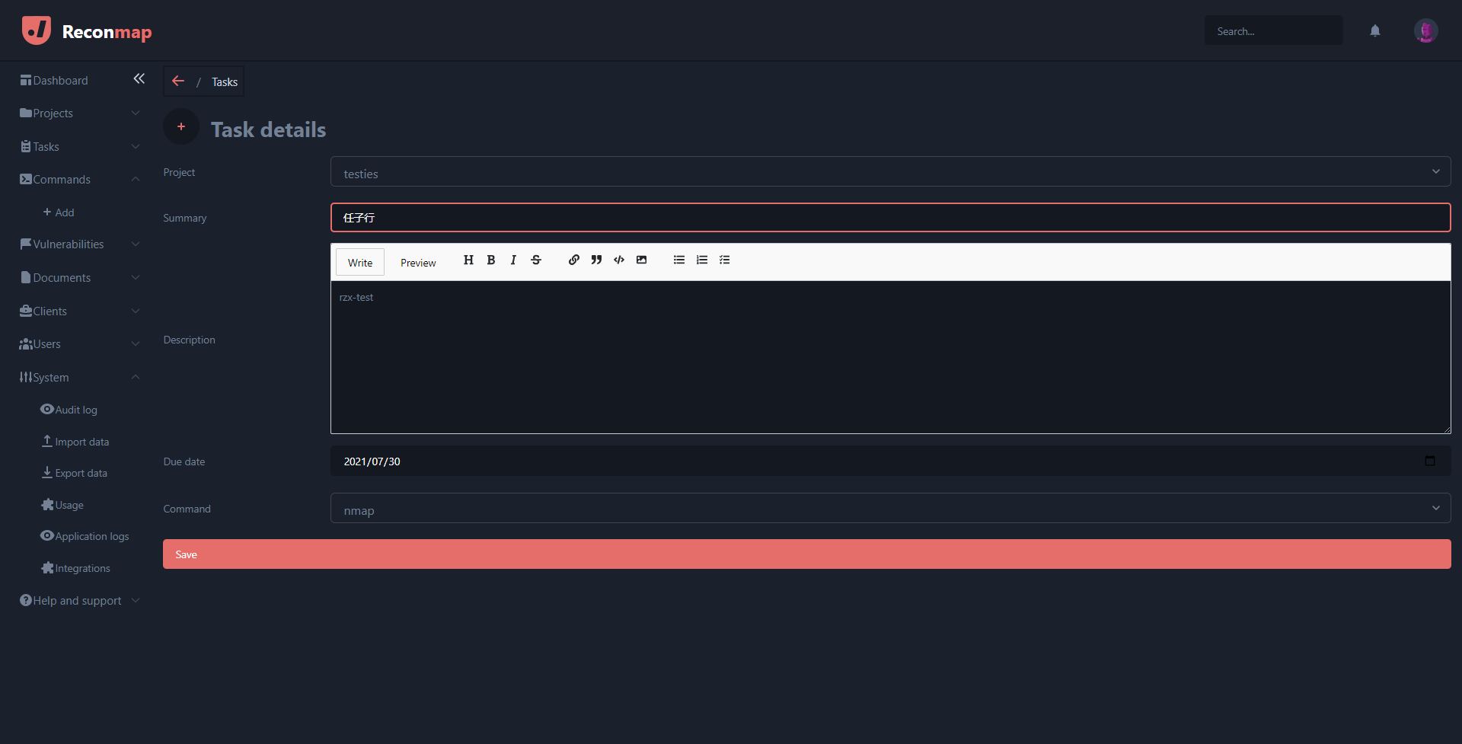Collapse the sidebar with double-chevron icon
1462x744 pixels.
[139, 79]
